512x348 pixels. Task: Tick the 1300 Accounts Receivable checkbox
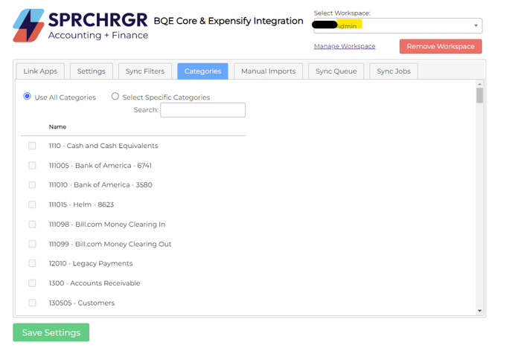[x=32, y=283]
